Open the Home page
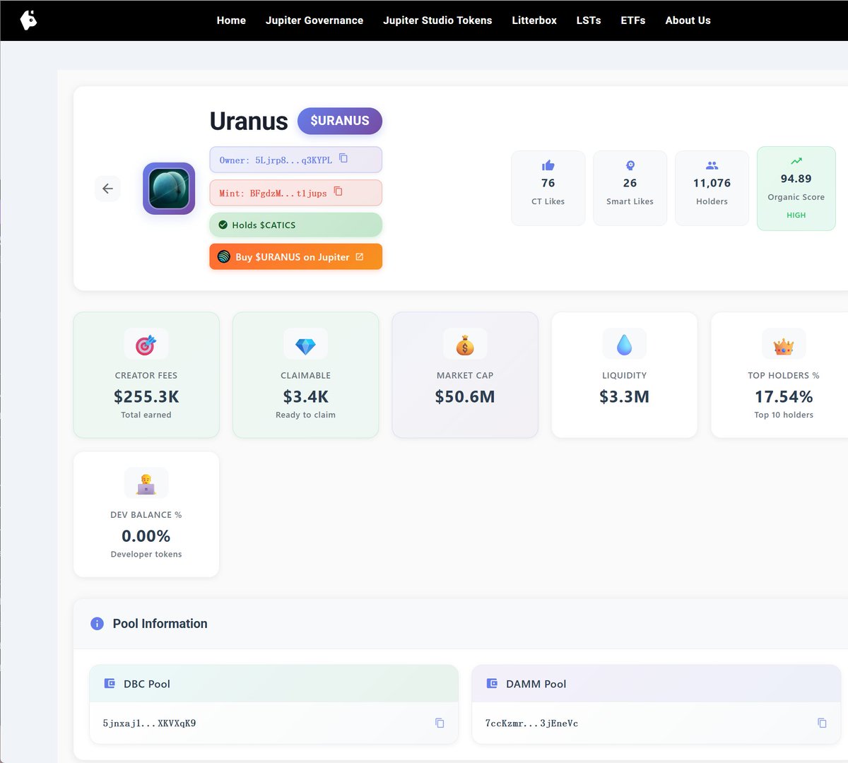The width and height of the screenshot is (848, 763). (x=231, y=20)
